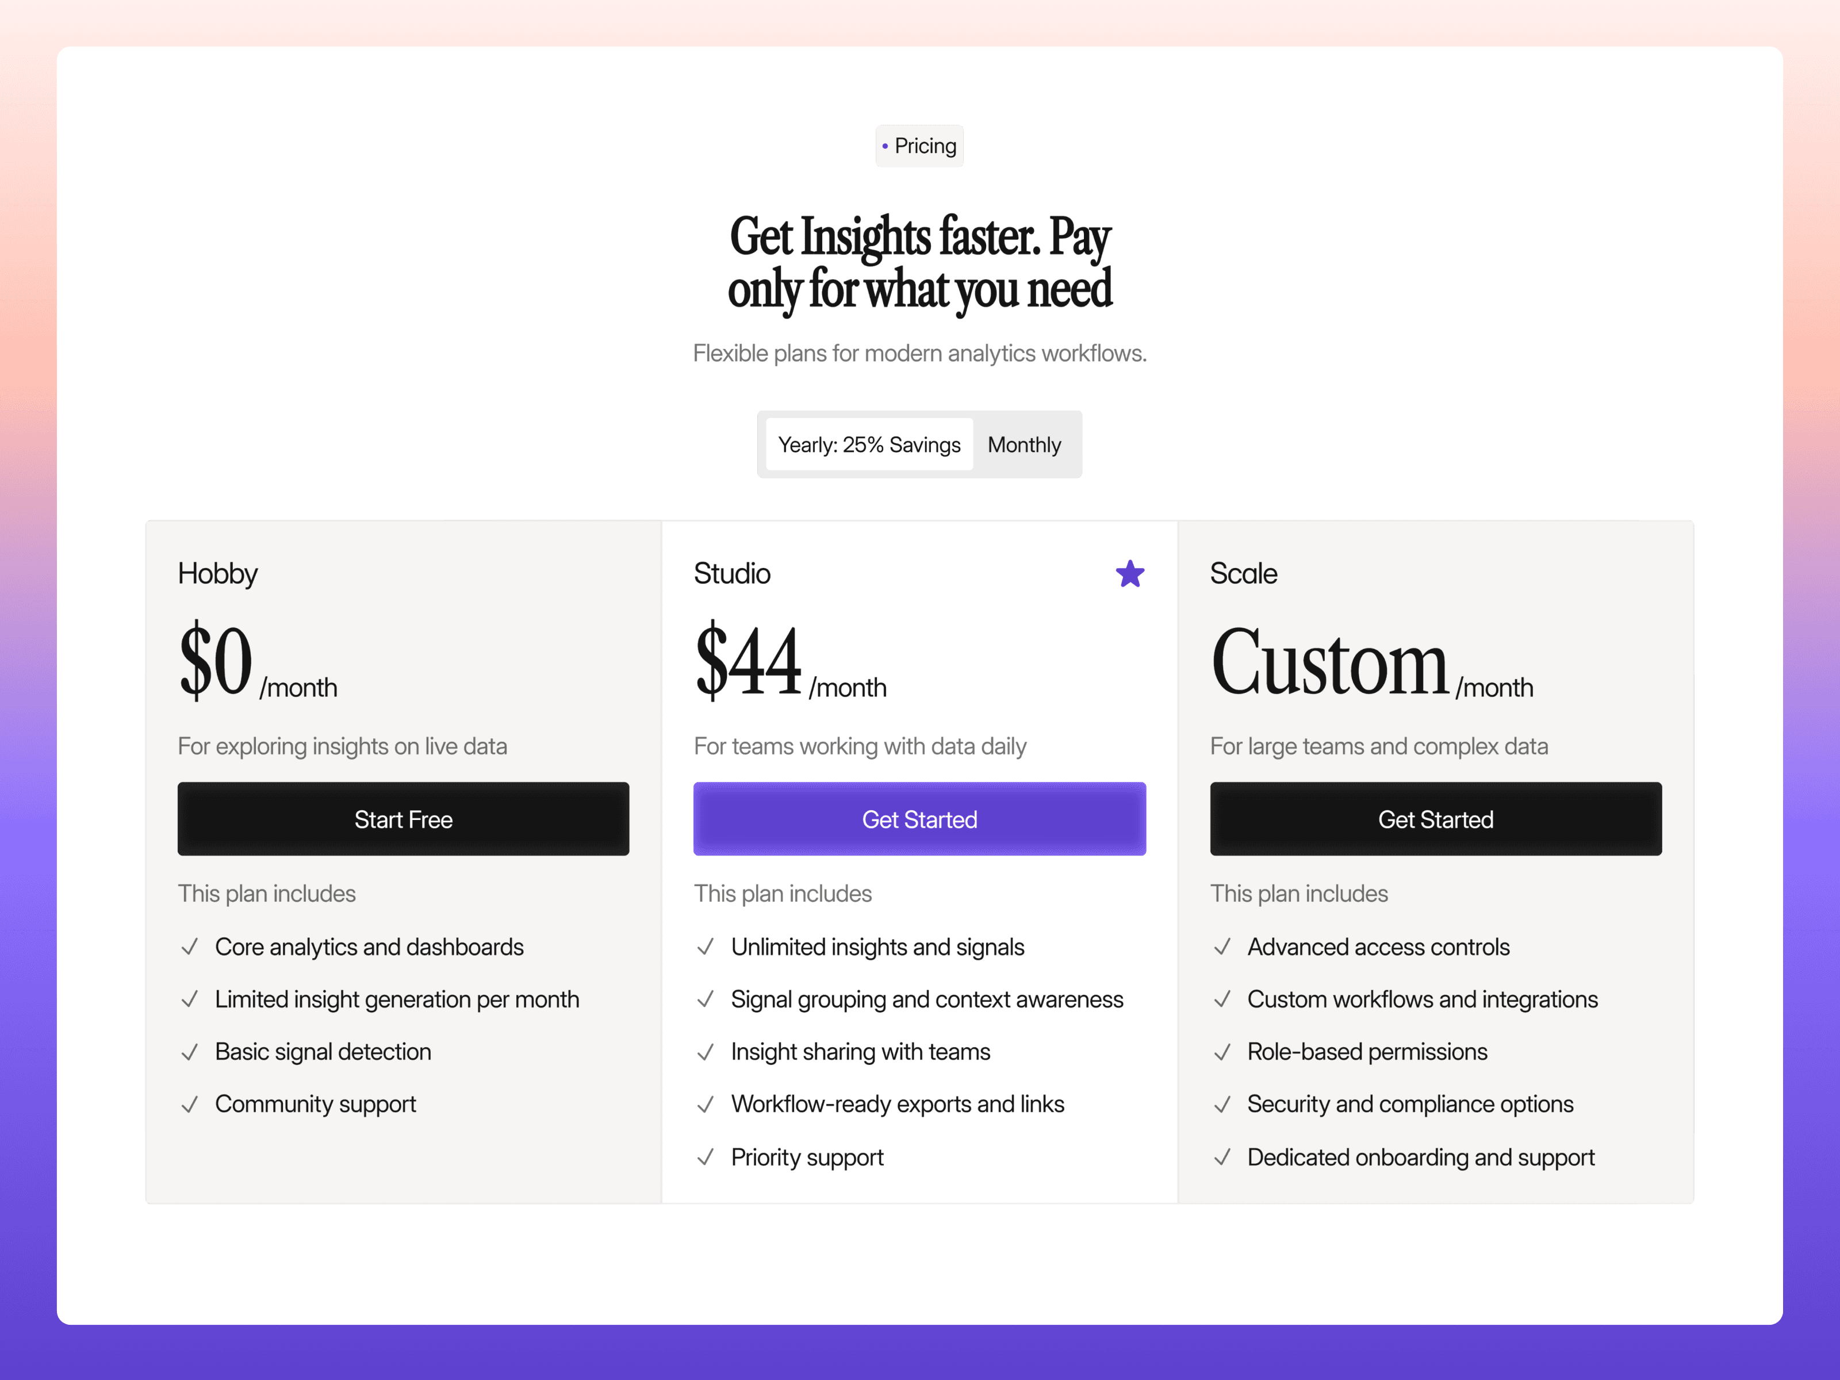Click the dot icon in the Pricing badge

[885, 145]
